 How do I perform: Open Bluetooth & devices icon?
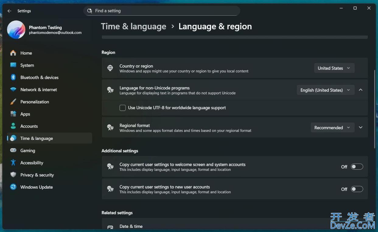tap(13, 77)
